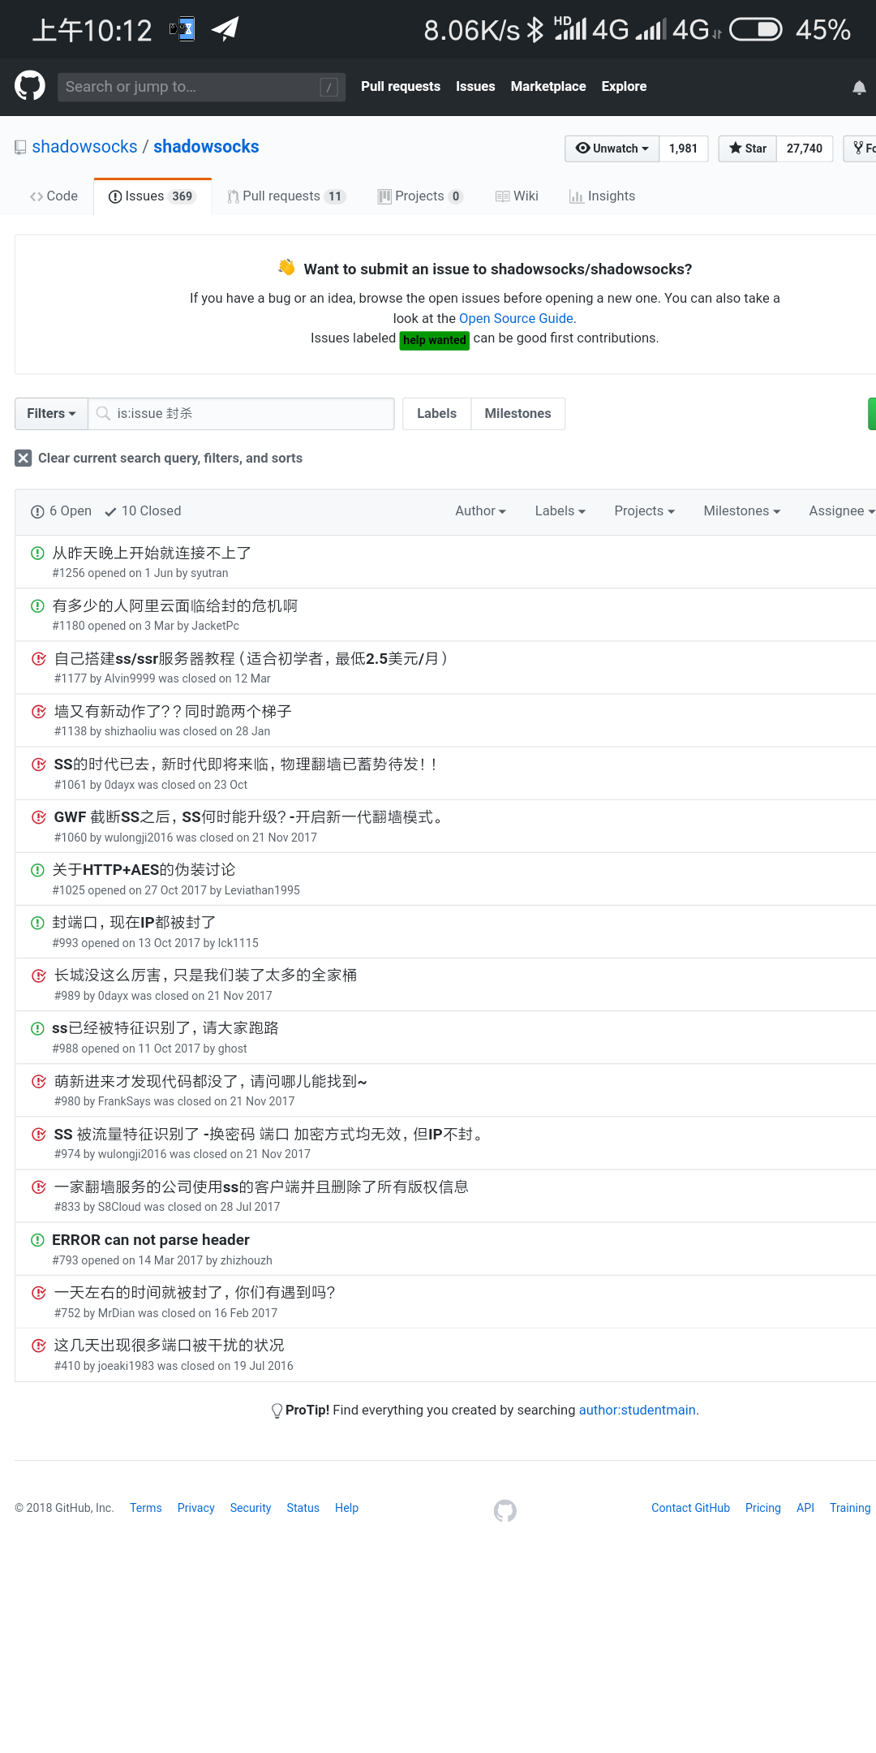Focus the Search or jump to field
Viewport: 876px width, 1753px height.
pyautogui.click(x=201, y=87)
